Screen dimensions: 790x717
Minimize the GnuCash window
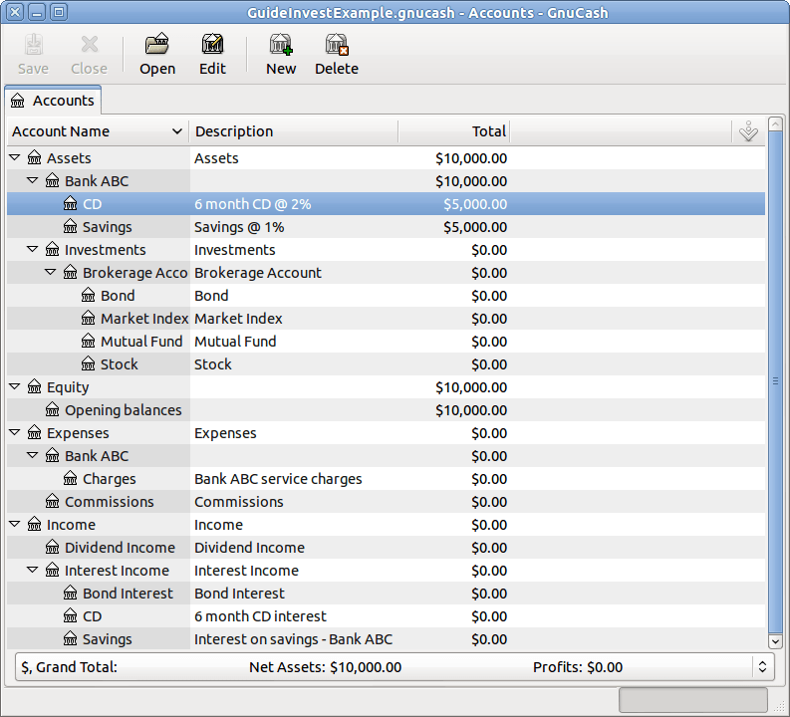tap(37, 12)
